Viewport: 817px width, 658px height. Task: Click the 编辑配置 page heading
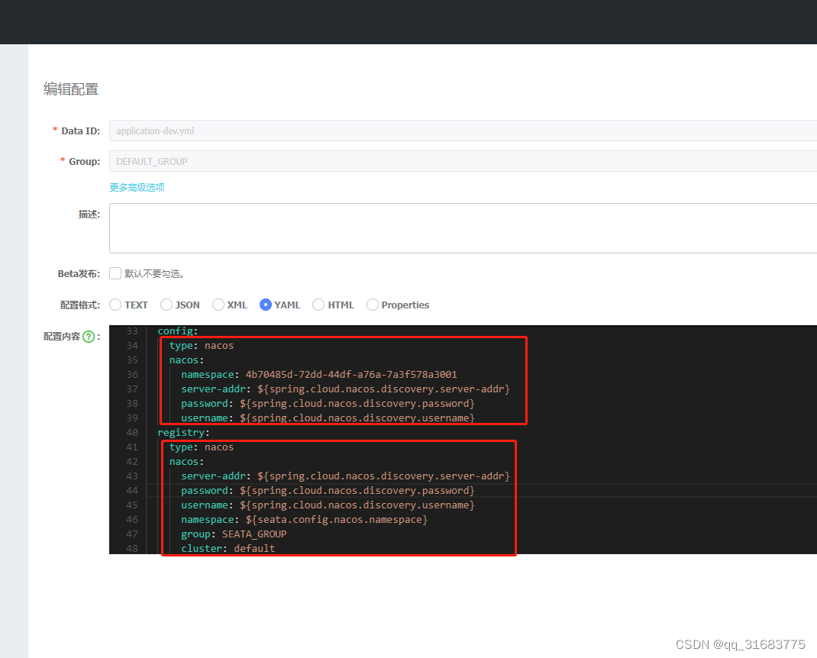(x=70, y=89)
